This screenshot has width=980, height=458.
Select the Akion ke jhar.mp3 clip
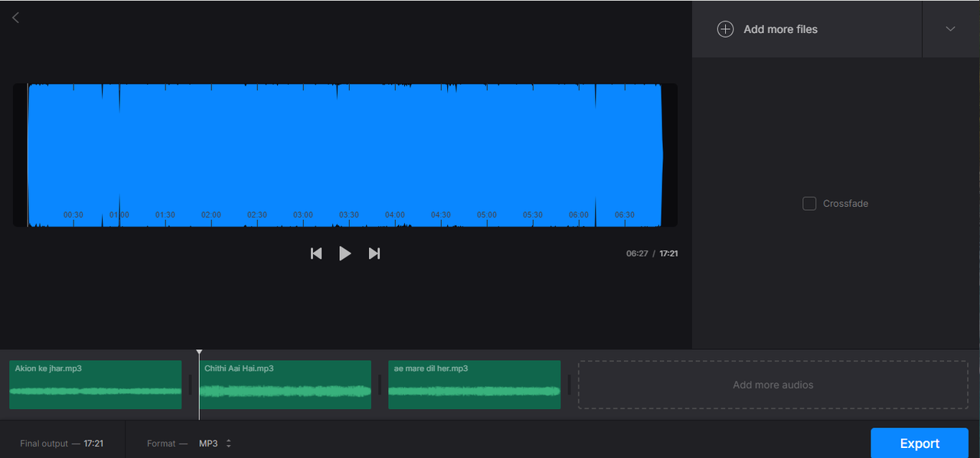[x=95, y=384]
